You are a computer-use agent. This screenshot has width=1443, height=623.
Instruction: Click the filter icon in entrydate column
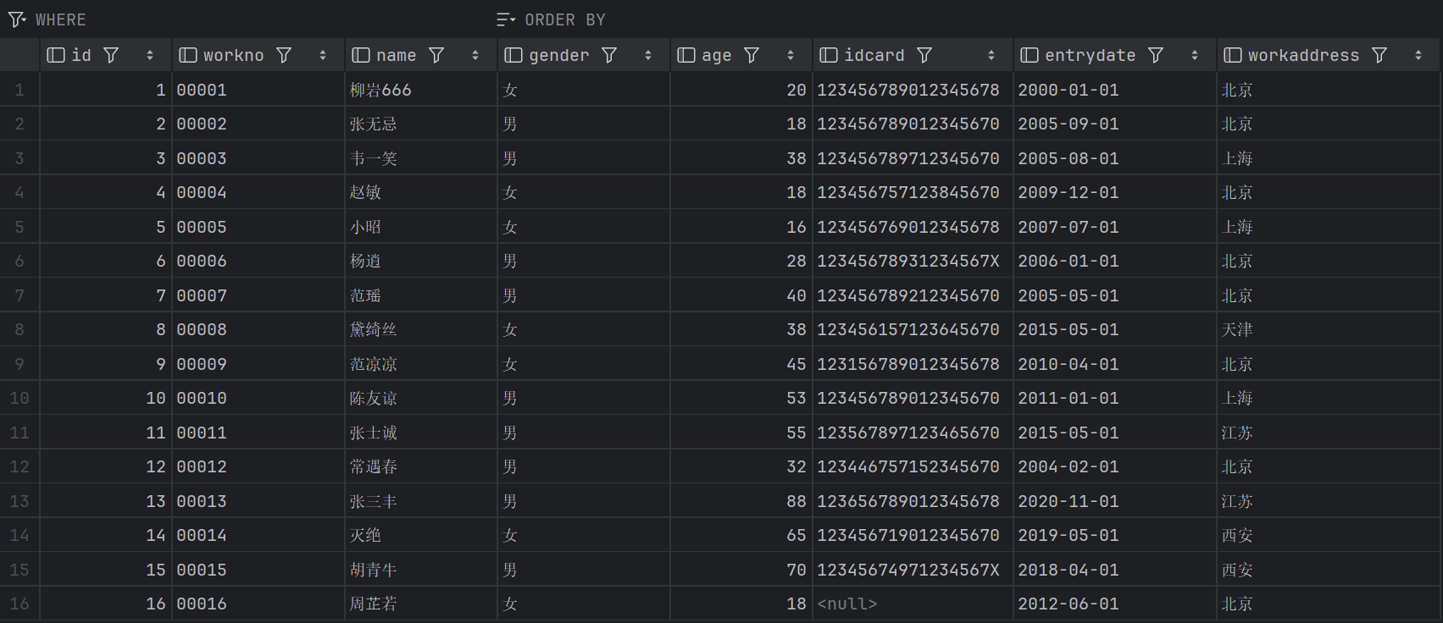pyautogui.click(x=1156, y=55)
